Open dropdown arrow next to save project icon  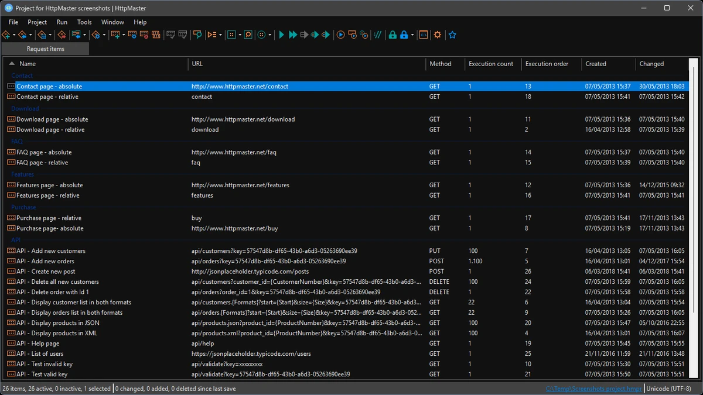point(50,35)
